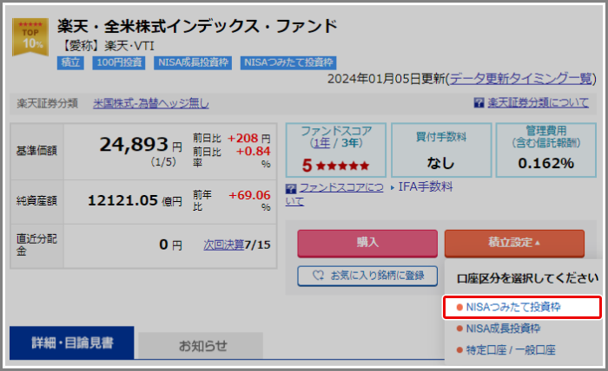608x371 pixels.
Task: Open the データ更新タイミング一覧 link
Action: tap(521, 79)
